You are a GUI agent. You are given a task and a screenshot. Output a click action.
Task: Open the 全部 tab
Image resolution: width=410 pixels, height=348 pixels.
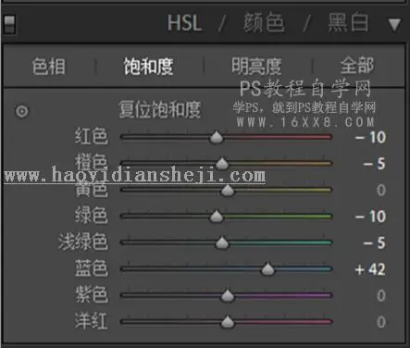(x=357, y=66)
